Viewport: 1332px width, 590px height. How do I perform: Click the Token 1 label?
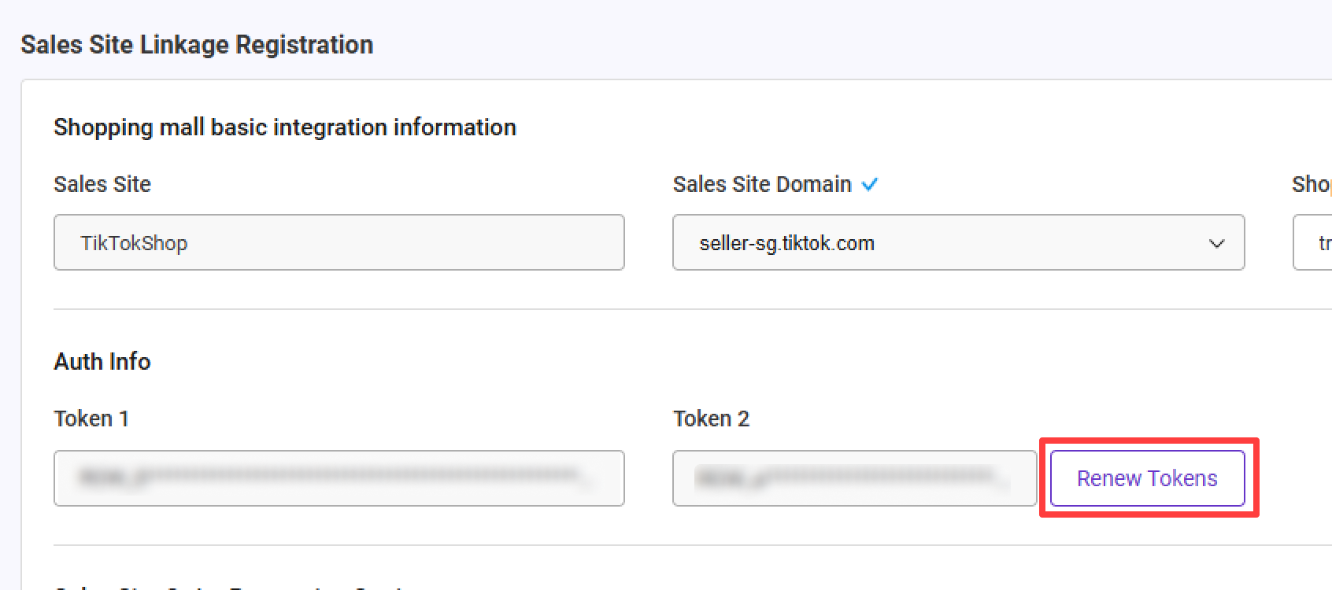(x=91, y=419)
